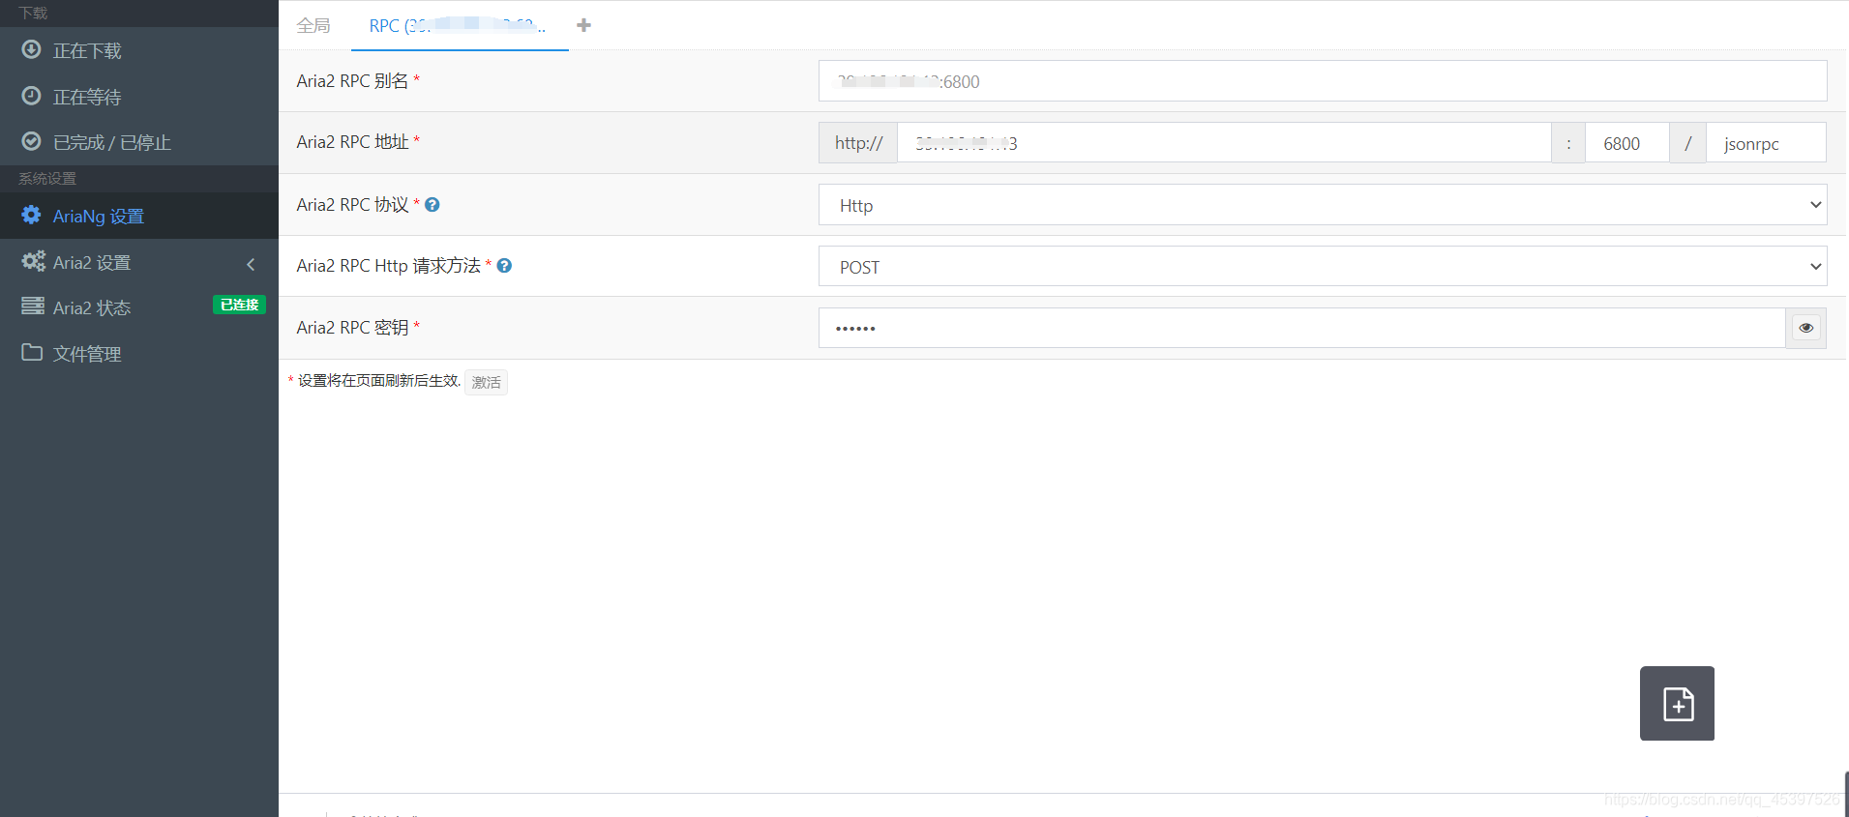Viewport: 1849px width, 817px height.
Task: Open the RPC 协议 Http dropdown
Action: tap(1323, 205)
